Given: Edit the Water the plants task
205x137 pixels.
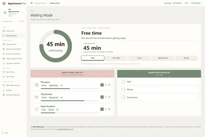Looking at the screenshot, I should pyautogui.click(x=106, y=109).
